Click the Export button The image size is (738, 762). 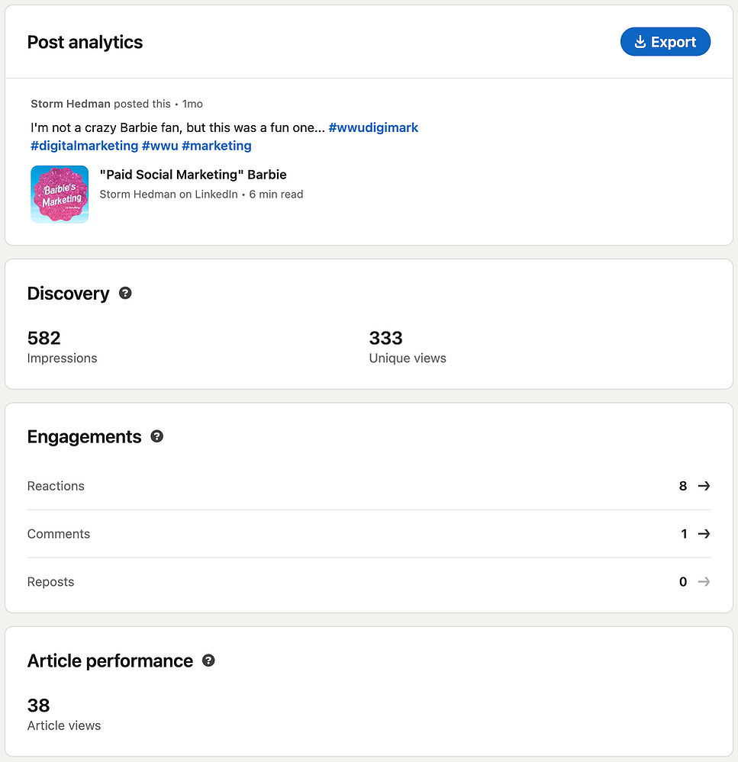click(665, 42)
